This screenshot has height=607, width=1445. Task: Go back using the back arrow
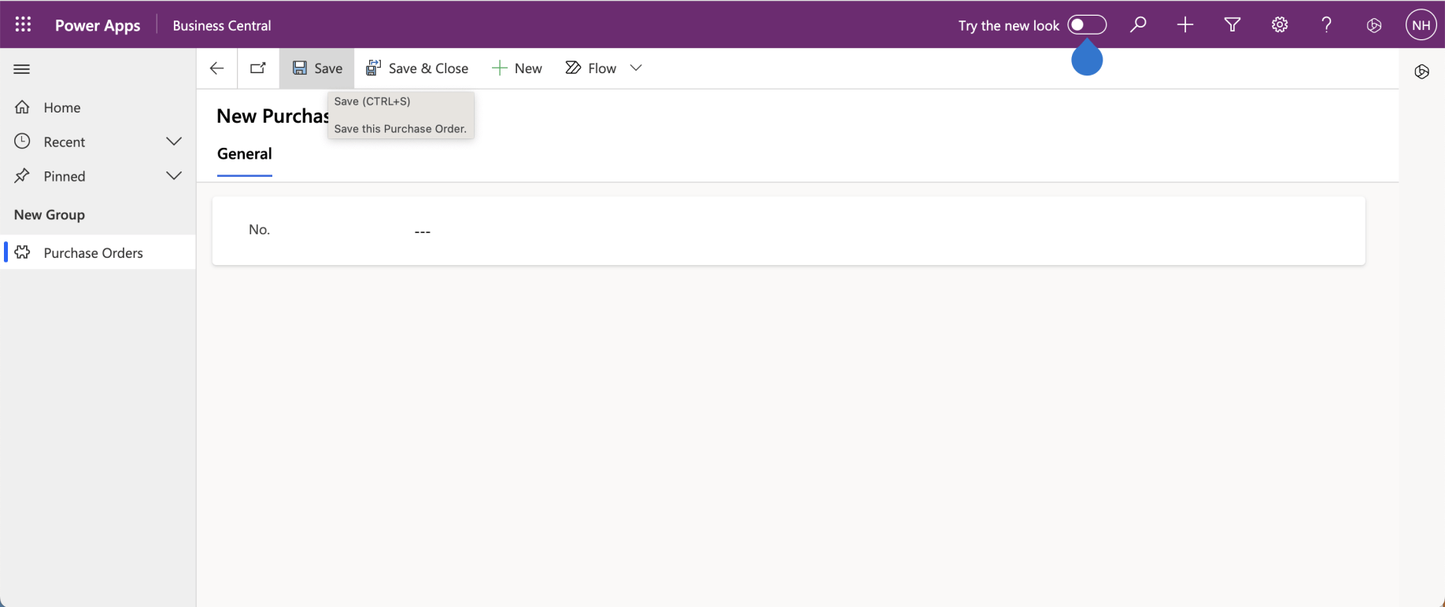[217, 68]
